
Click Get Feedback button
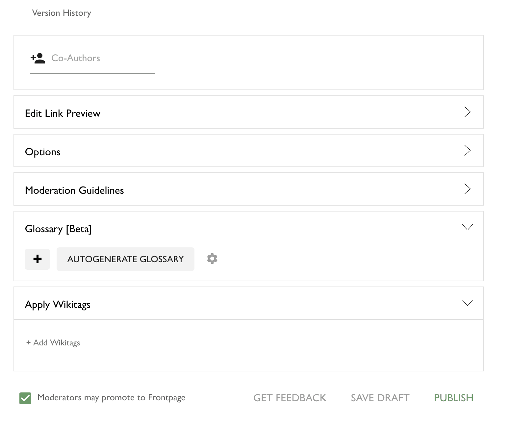click(290, 398)
